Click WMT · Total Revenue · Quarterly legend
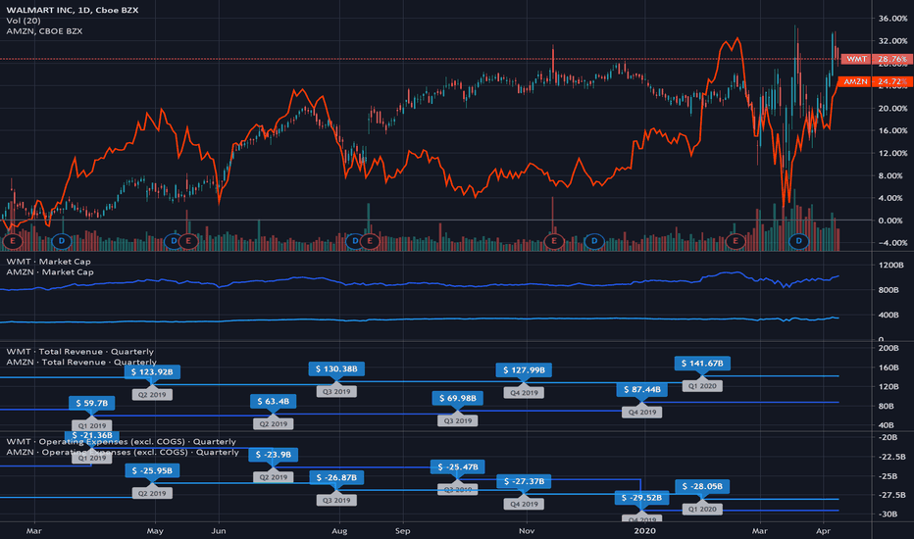The height and width of the screenshot is (539, 914). 79,352
